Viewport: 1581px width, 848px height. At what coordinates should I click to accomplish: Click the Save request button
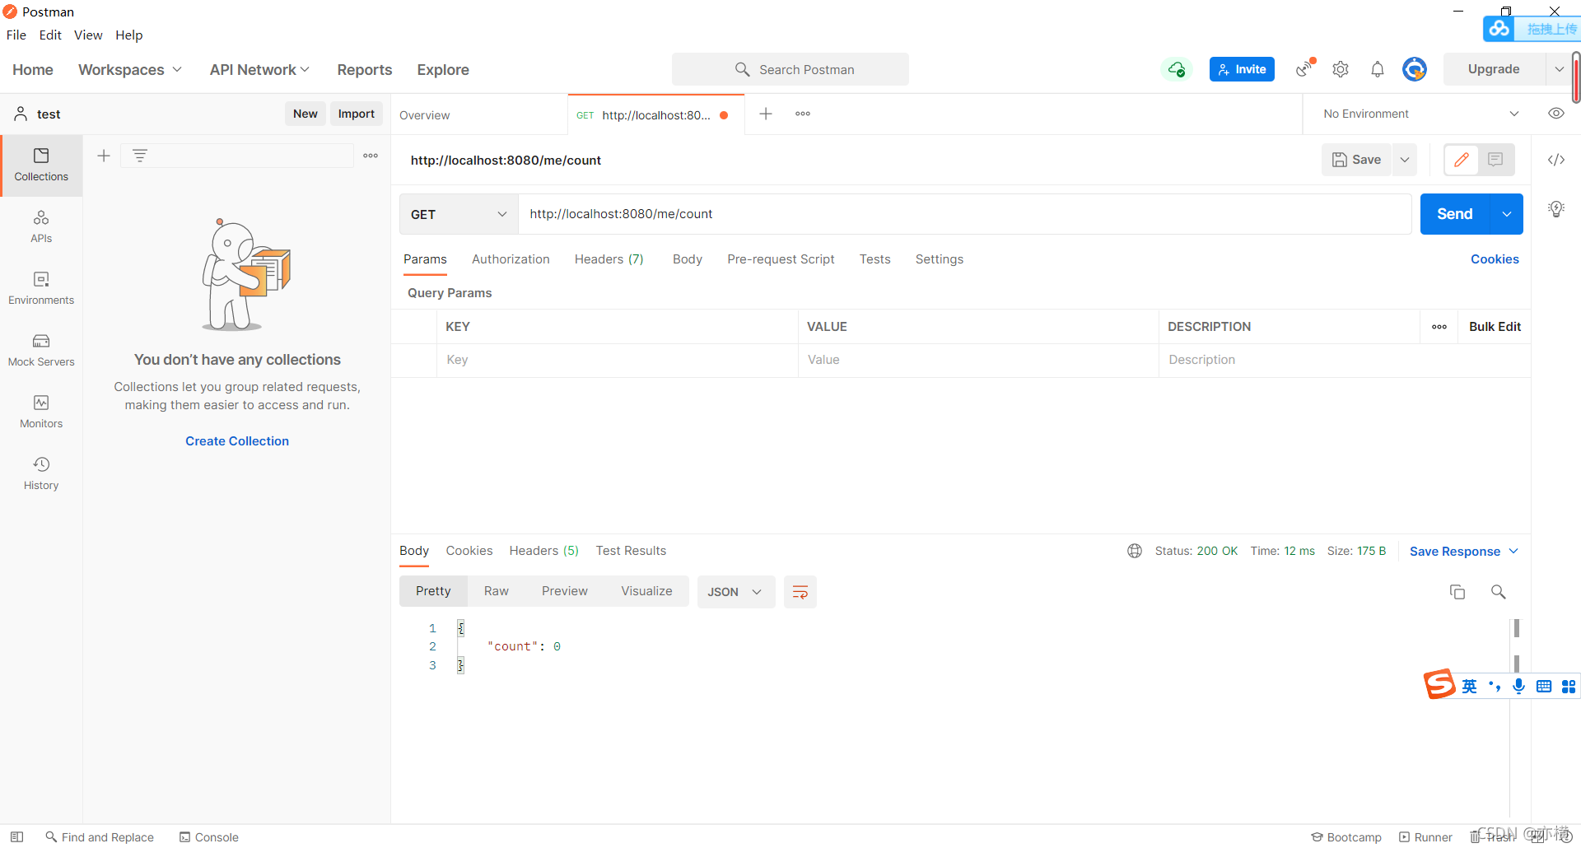pyautogui.click(x=1357, y=160)
